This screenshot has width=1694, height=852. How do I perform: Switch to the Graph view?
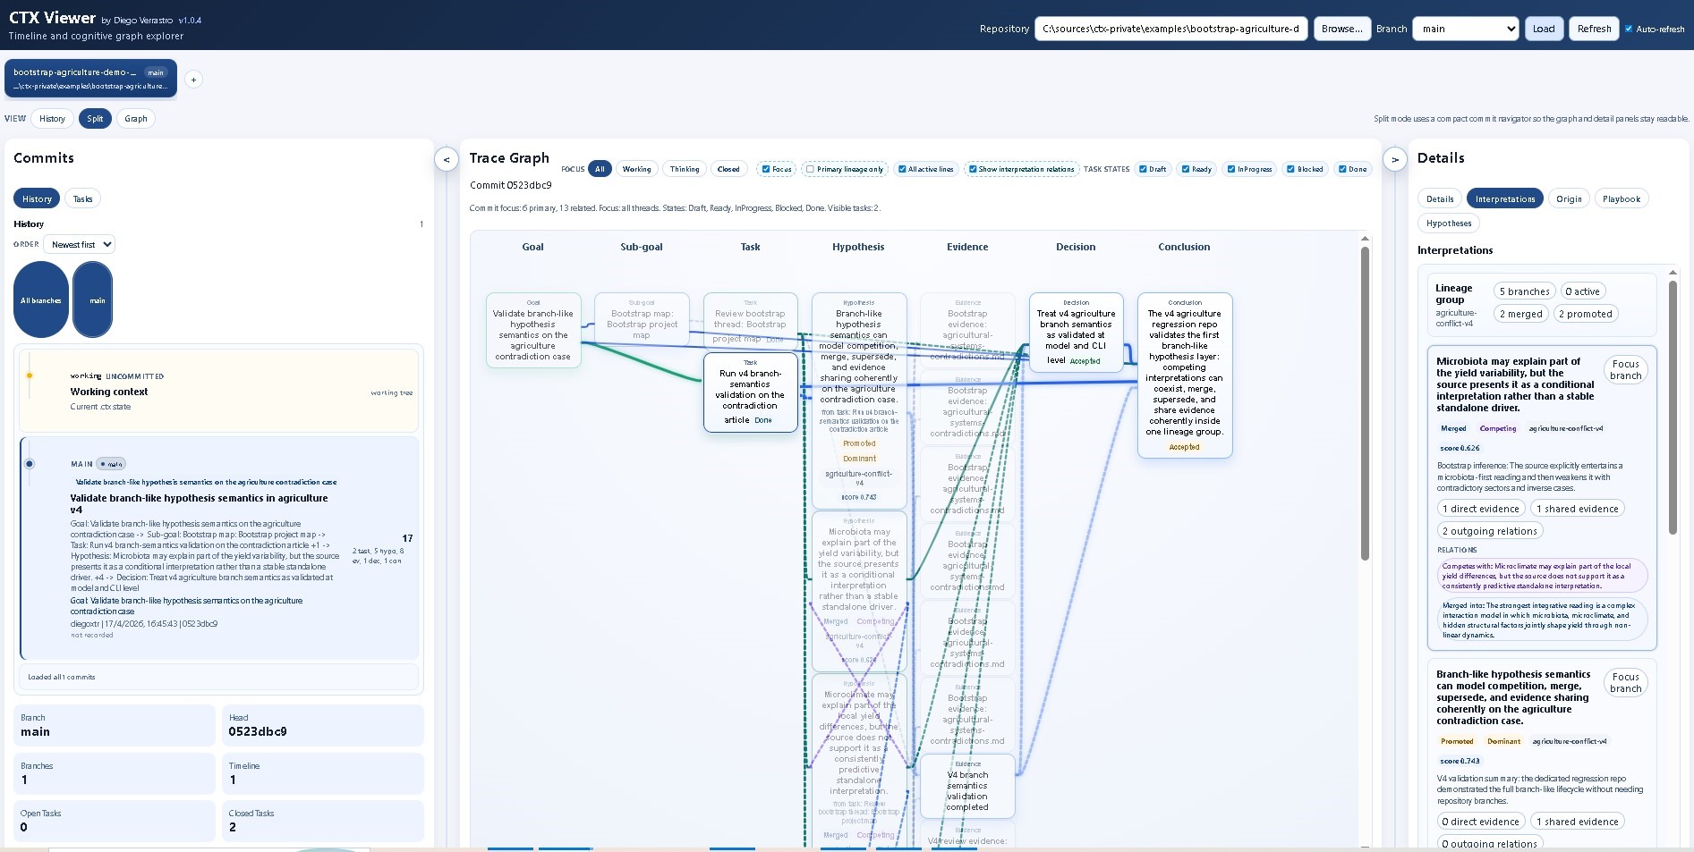[x=135, y=118]
